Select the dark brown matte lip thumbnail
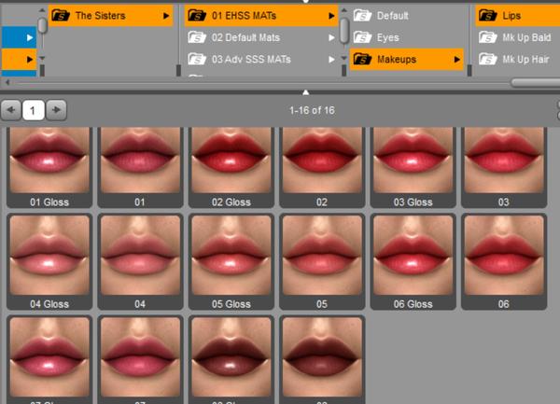 [322, 359]
